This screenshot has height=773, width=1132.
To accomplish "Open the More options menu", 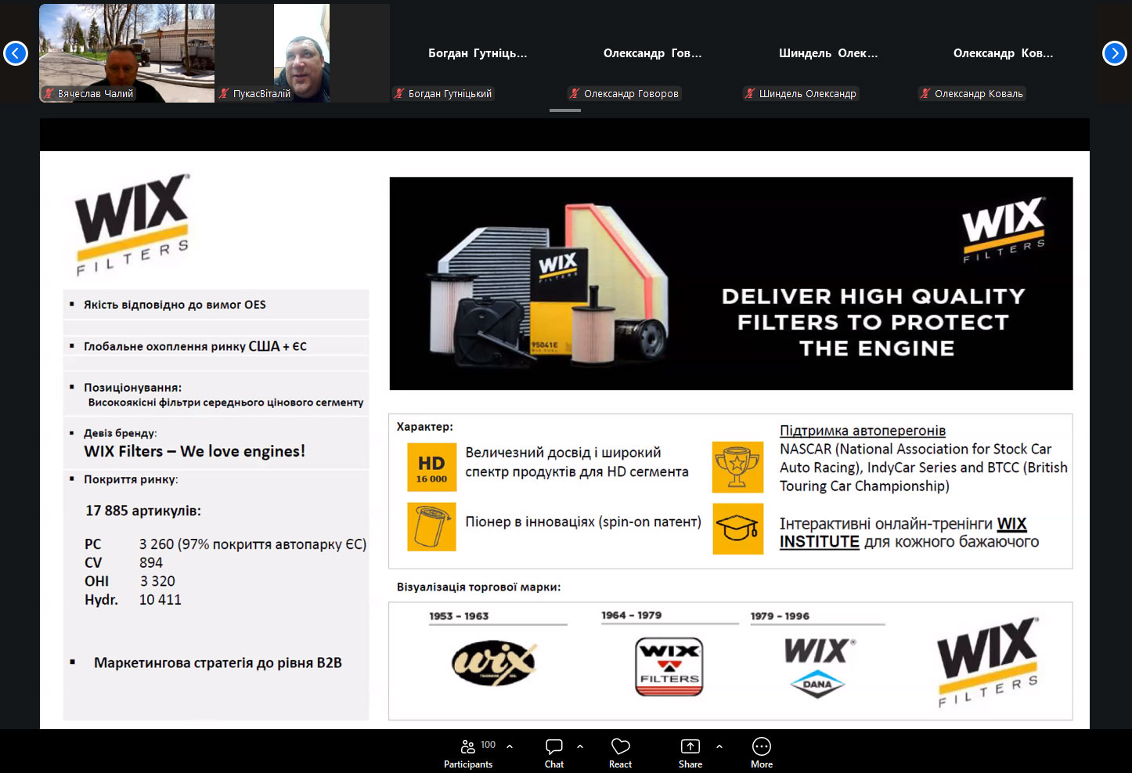I will [761, 753].
